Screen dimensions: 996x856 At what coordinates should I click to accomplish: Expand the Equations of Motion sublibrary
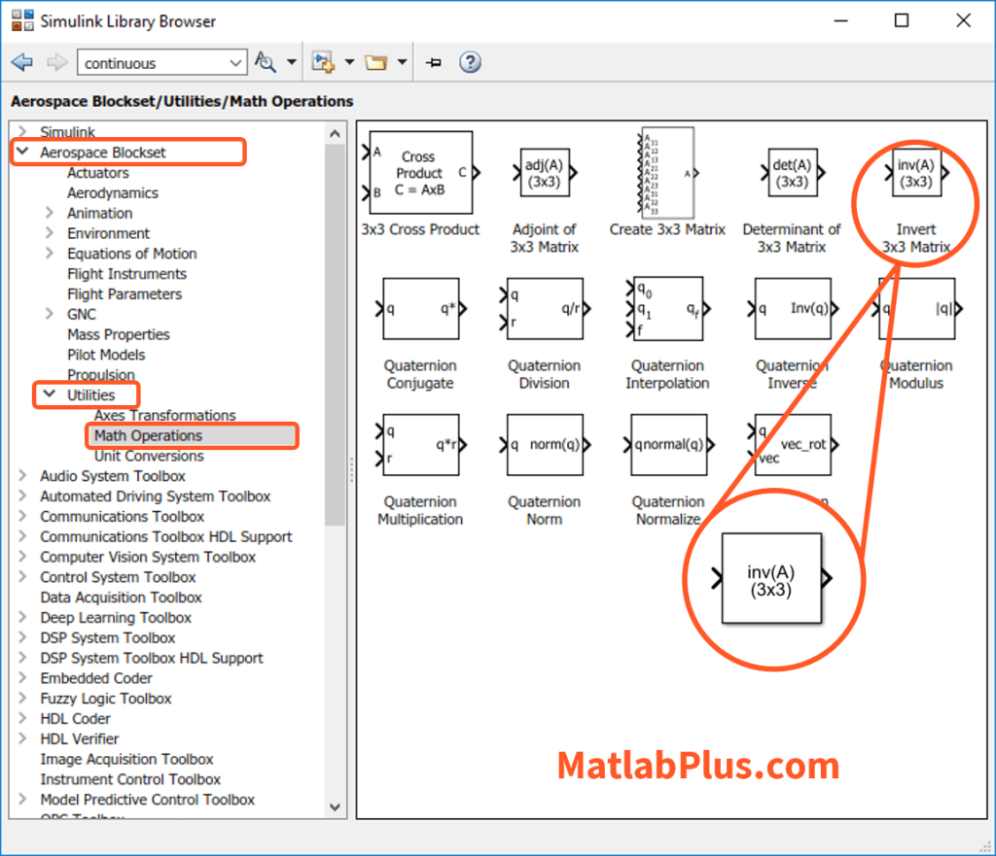click(x=49, y=254)
